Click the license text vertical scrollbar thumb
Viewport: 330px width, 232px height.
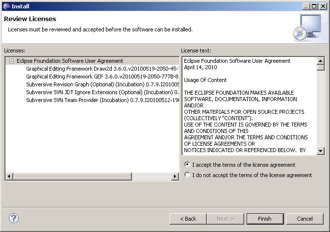click(x=320, y=68)
